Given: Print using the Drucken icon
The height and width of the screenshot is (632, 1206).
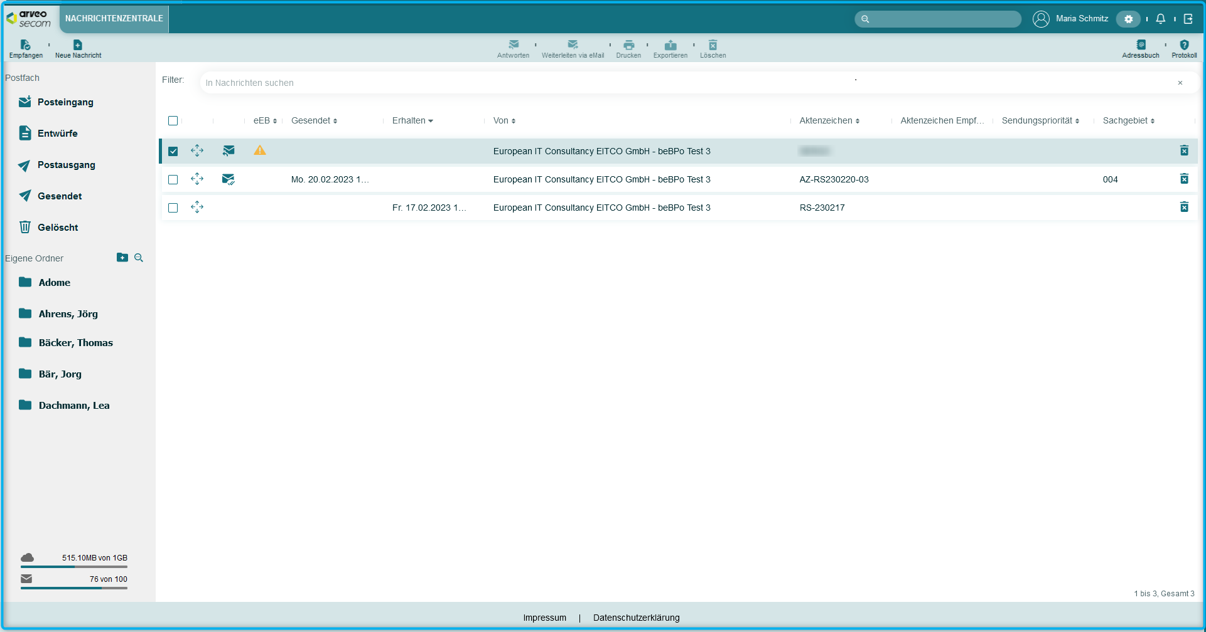Looking at the screenshot, I should click(x=628, y=45).
